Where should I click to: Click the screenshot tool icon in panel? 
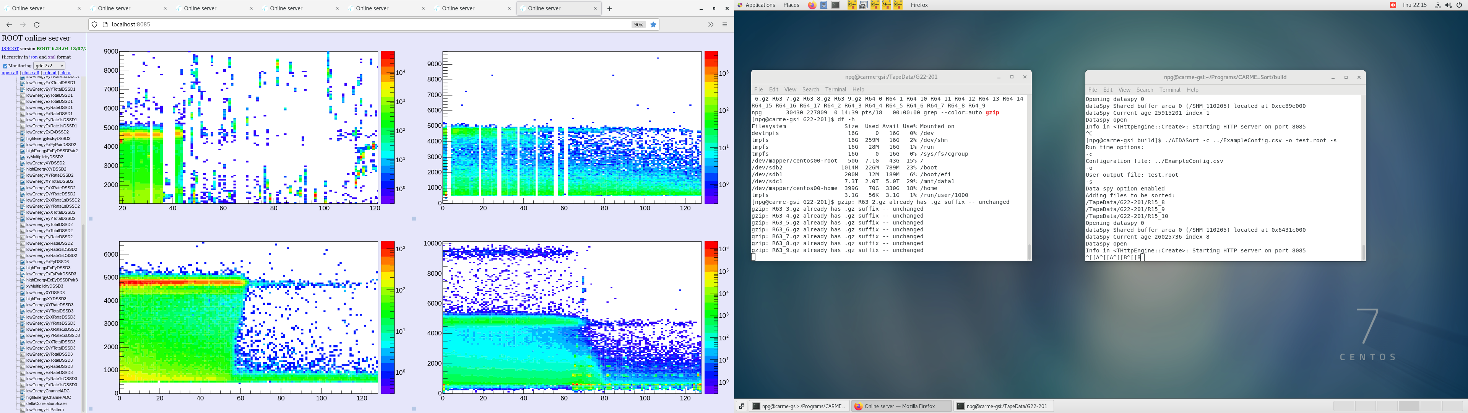pyautogui.click(x=863, y=5)
